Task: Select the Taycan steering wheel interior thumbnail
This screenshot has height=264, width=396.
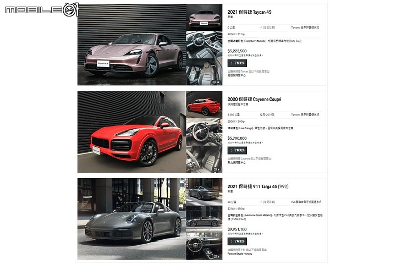Action: pos(204,45)
